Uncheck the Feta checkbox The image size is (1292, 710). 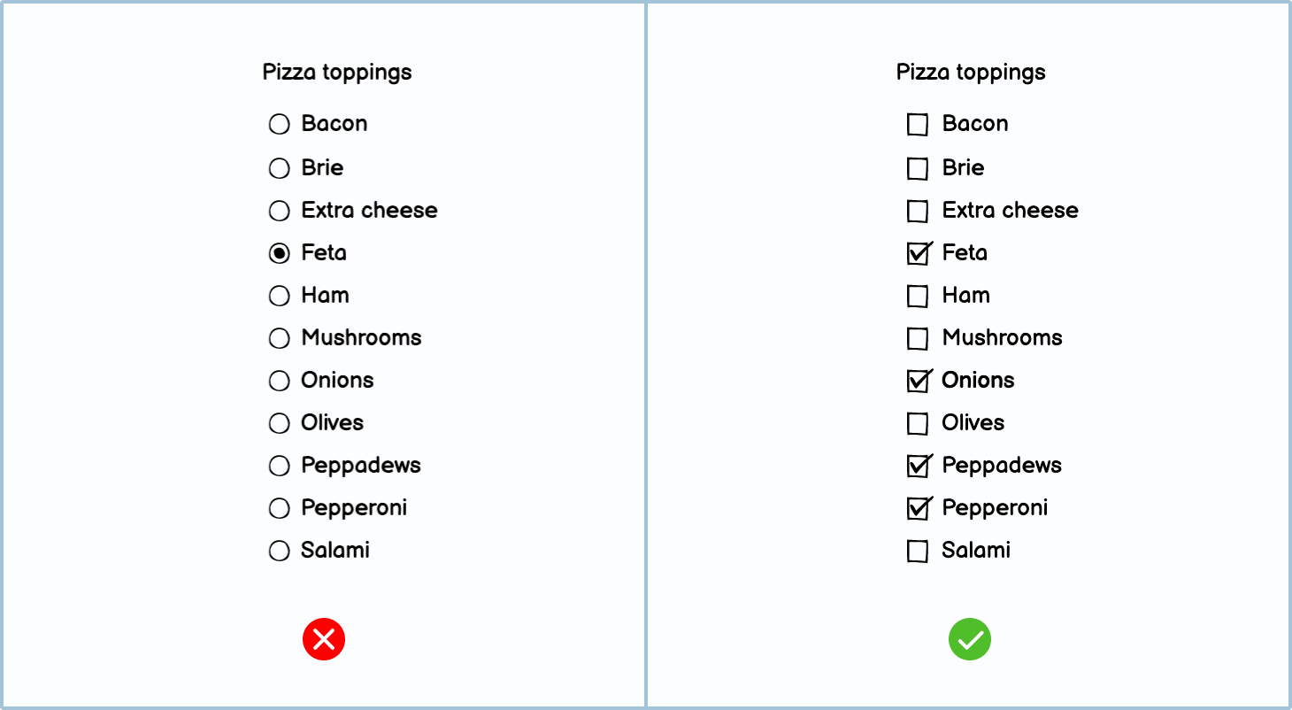pos(918,254)
